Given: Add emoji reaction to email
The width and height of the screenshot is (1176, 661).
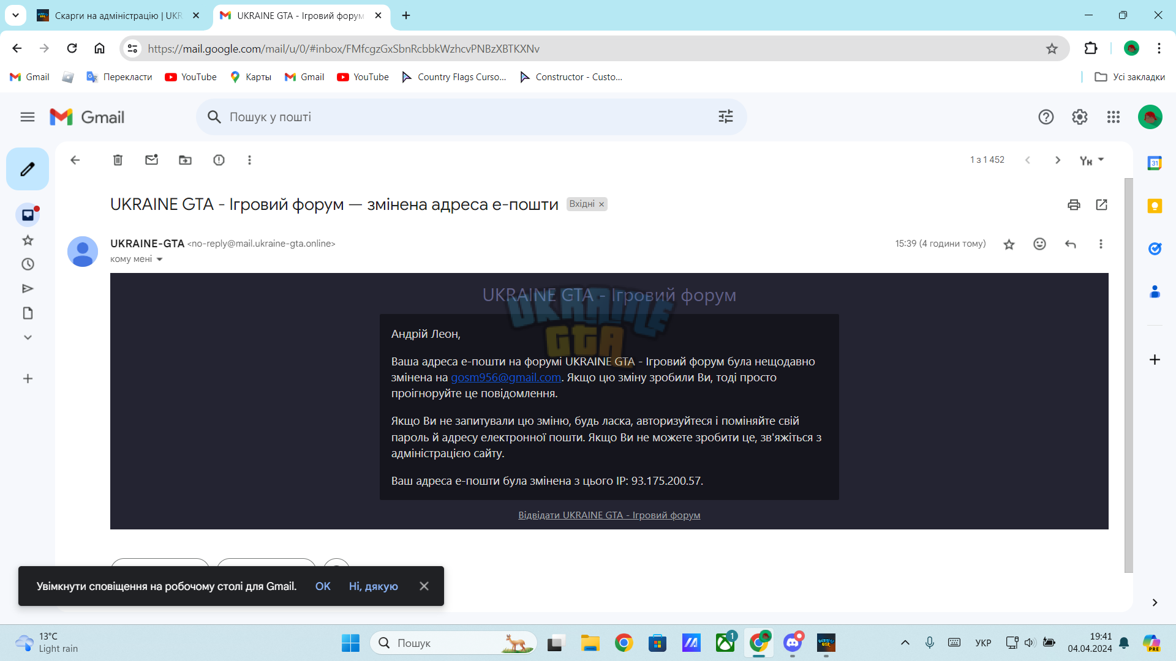Looking at the screenshot, I should [1040, 244].
